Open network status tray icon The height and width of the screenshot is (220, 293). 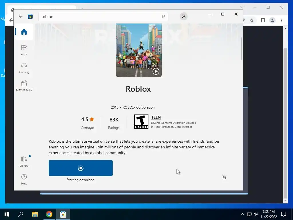click(249, 214)
